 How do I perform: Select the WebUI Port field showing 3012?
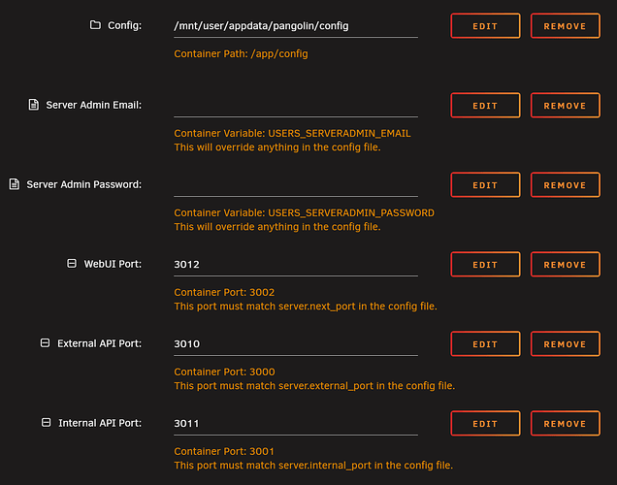coord(295,264)
